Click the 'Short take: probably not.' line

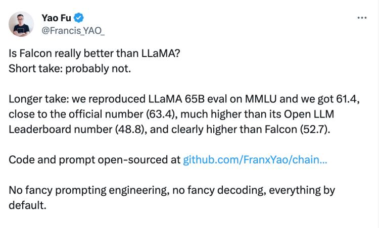point(70,68)
